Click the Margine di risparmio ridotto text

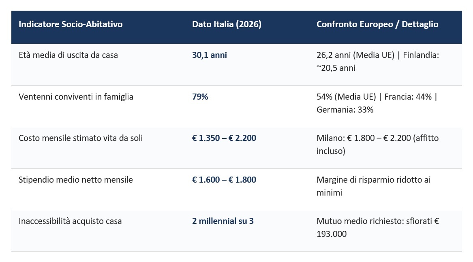tap(373, 186)
